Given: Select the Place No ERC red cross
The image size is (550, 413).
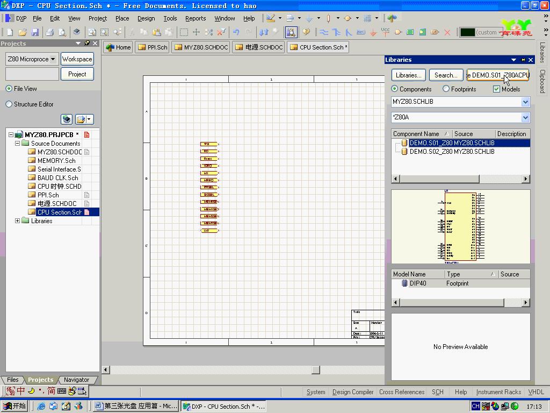Looking at the screenshot, I should coord(447,32).
